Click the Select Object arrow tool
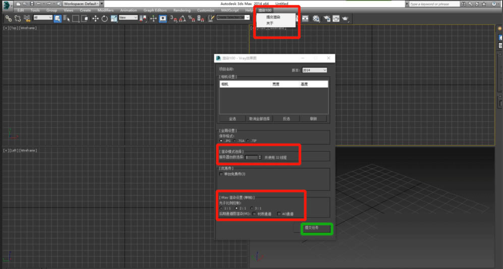 58,19
